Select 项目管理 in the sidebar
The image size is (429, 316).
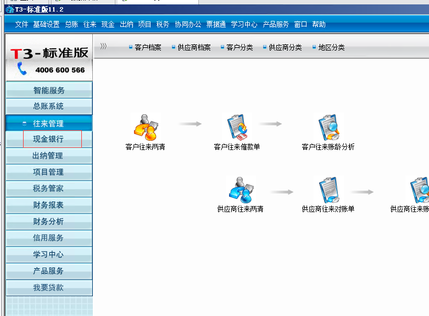(49, 172)
